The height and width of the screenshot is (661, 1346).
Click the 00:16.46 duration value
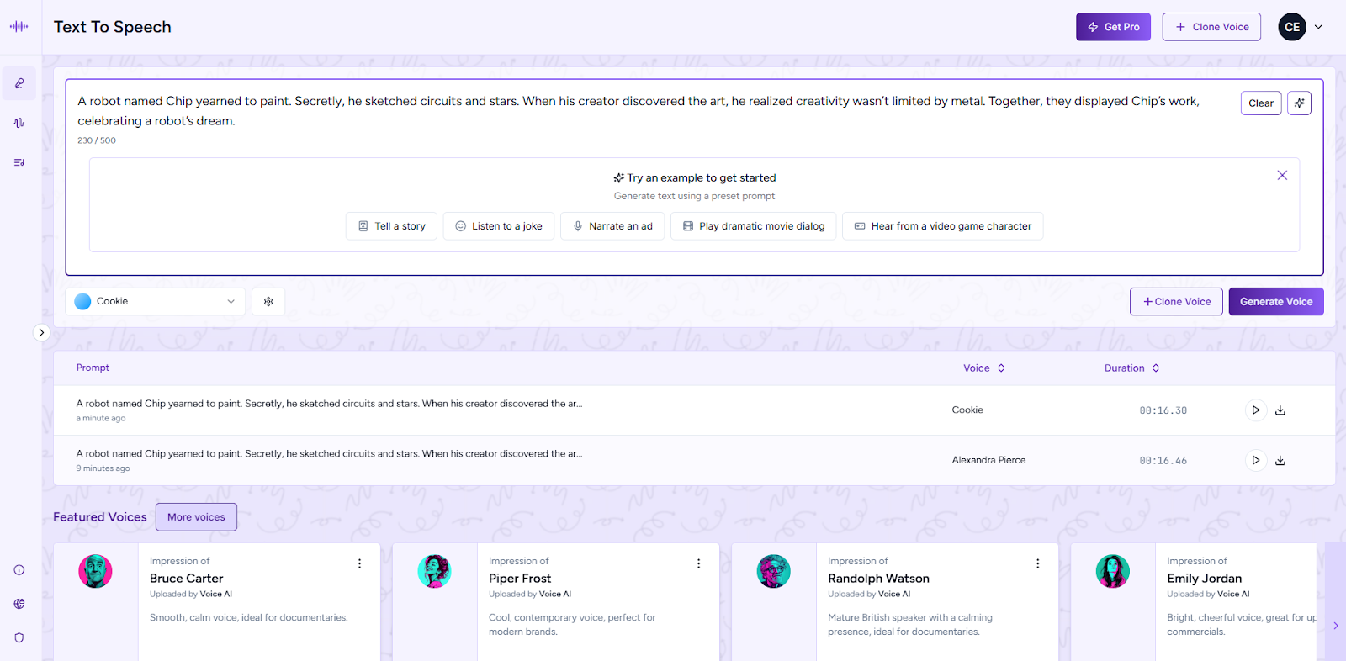point(1163,461)
